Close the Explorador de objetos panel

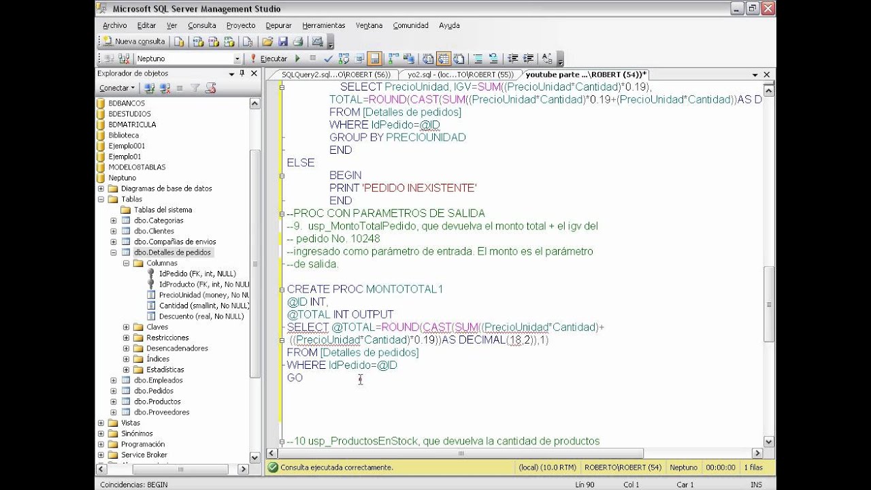click(254, 73)
